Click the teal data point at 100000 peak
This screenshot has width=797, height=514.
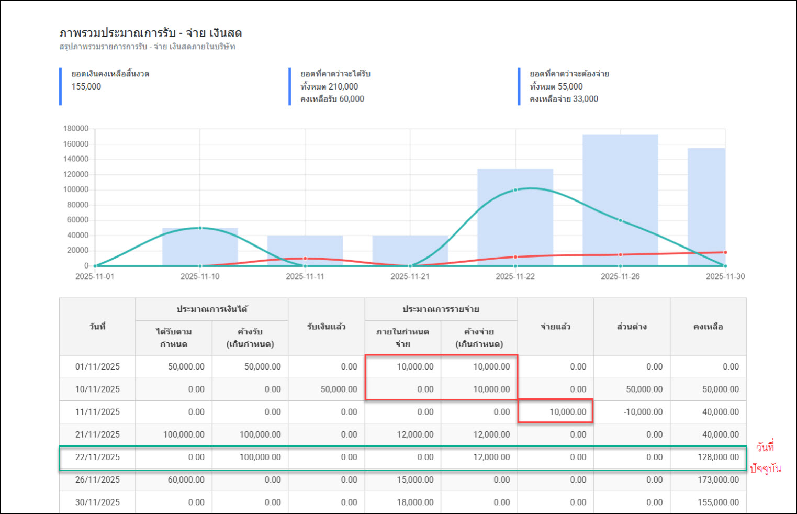(515, 190)
